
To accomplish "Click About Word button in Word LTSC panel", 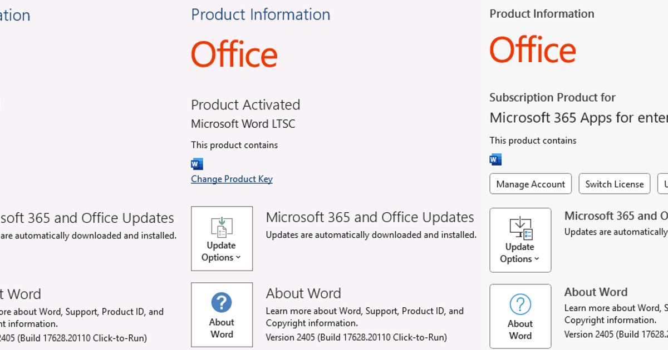I will pos(222,315).
